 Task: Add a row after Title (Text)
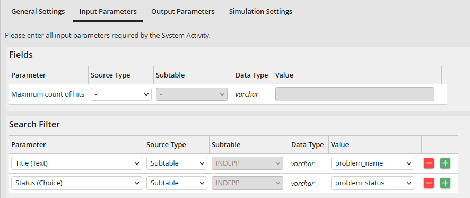(445, 163)
